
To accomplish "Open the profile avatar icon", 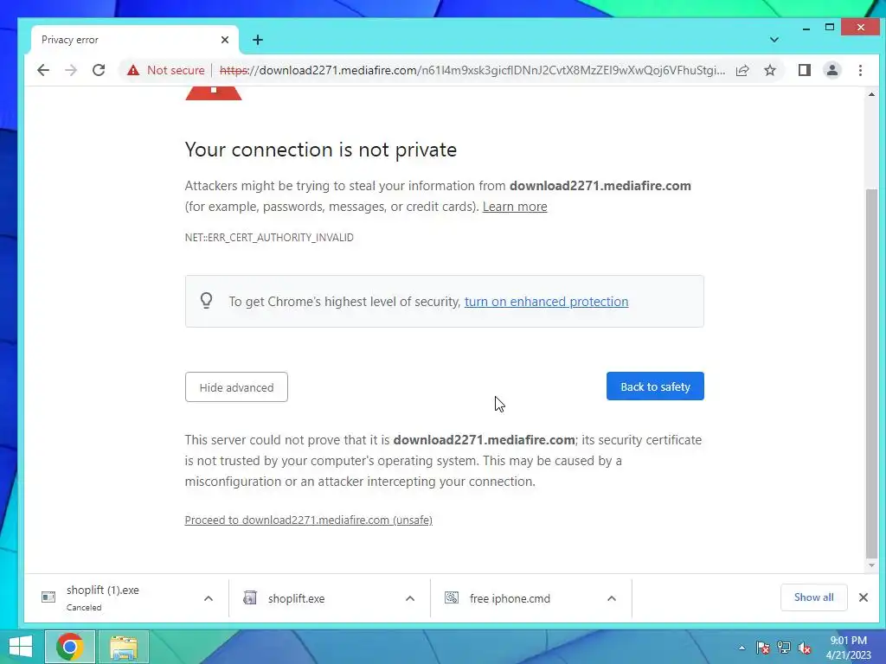I will click(x=831, y=70).
